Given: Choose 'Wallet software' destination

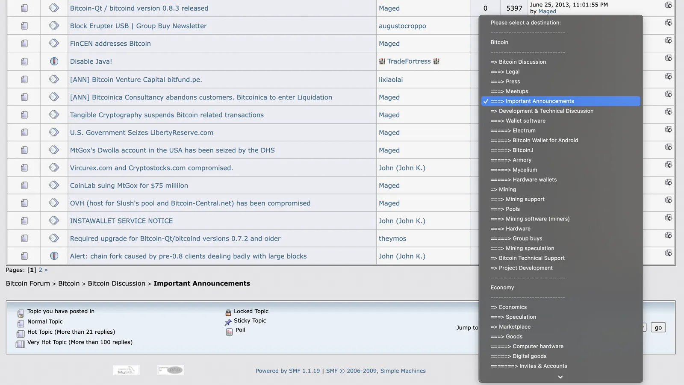Looking at the screenshot, I should [x=560, y=121].
